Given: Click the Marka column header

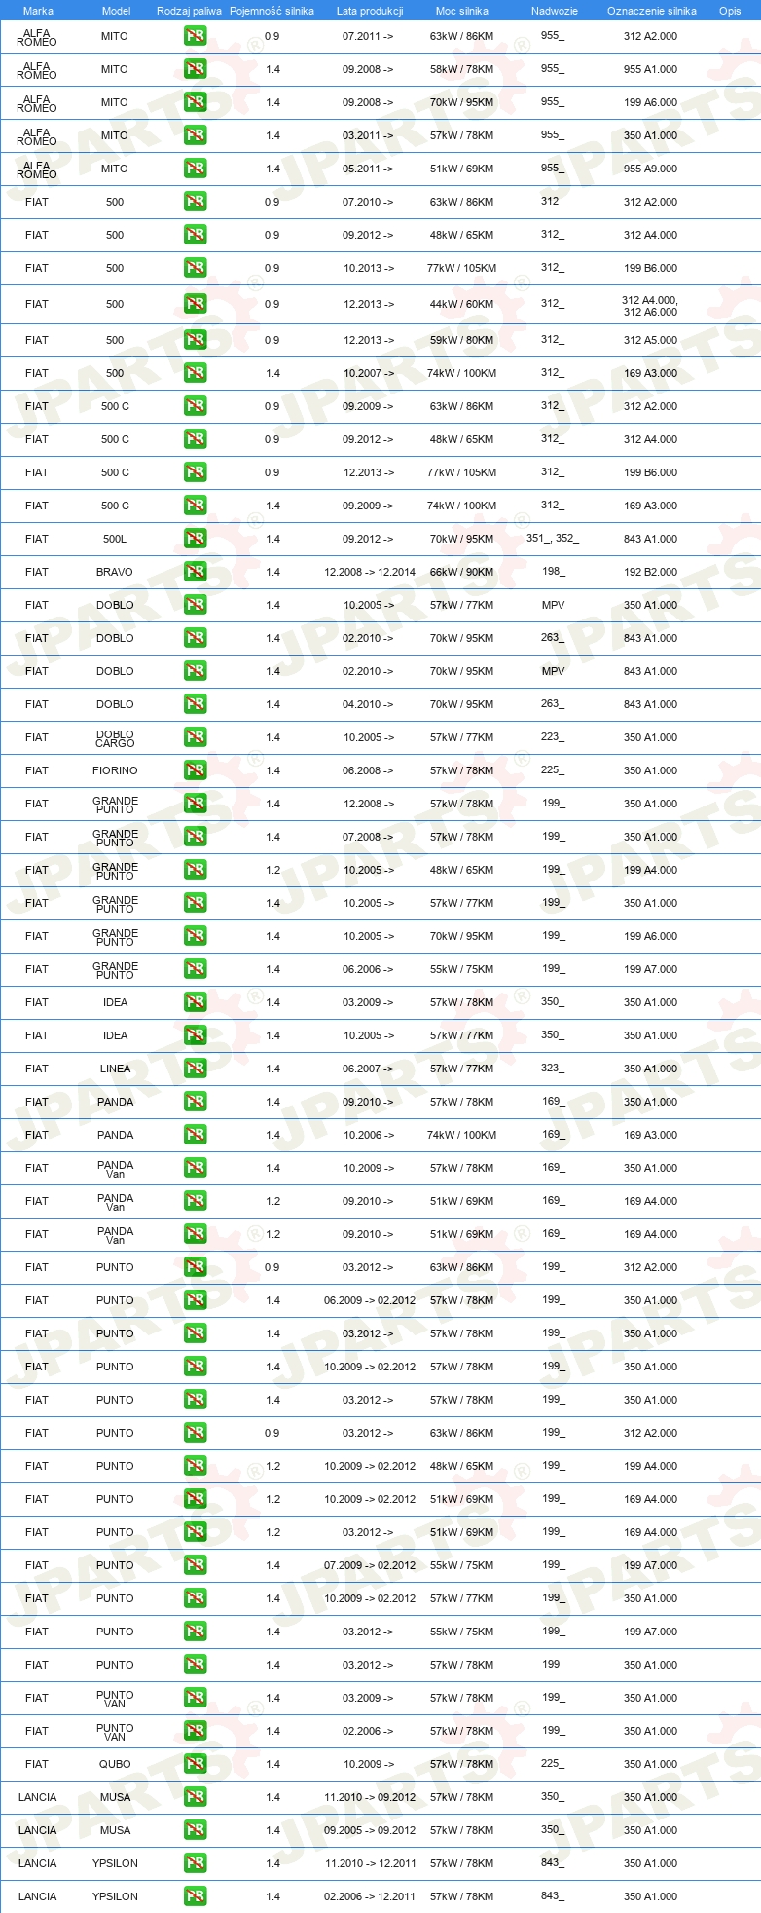Looking at the screenshot, I should 38,11.
